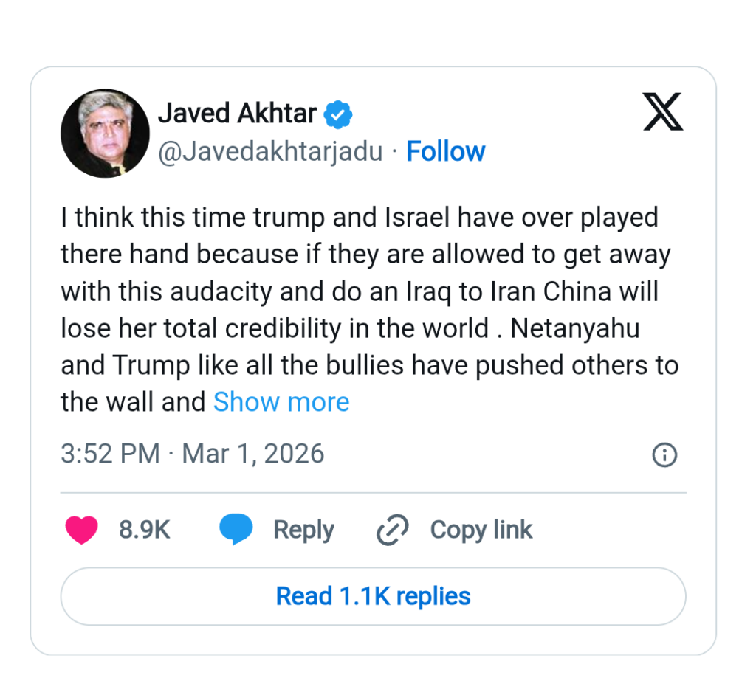Like the tweet with the heart icon
Screen dimensions: 756x681
[81, 530]
